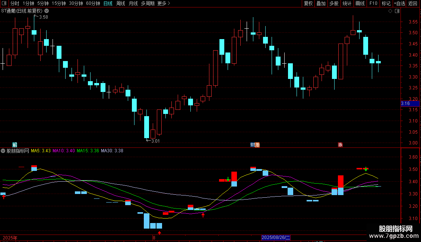This screenshot has width=421, height=242.
Task: Select the 60分钟 period tab
Action: 93,3
